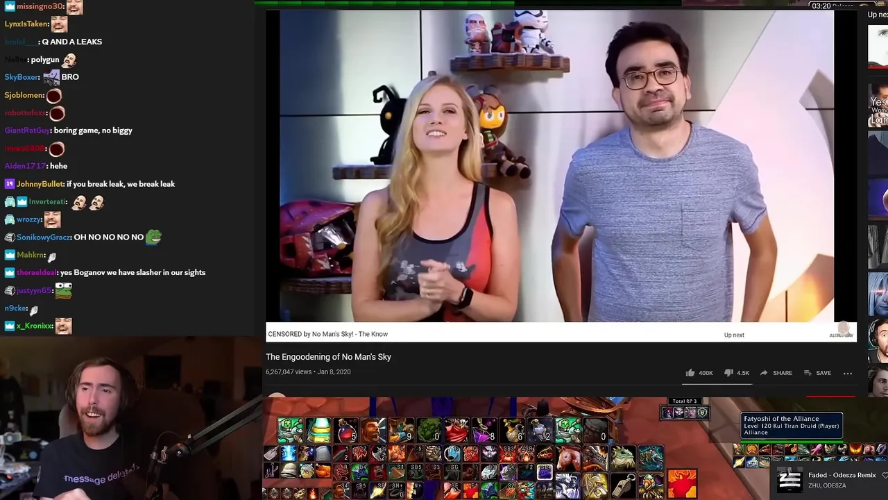The height and width of the screenshot is (500, 888).
Task: Summon the dark dragon mount
Action: [595, 458]
